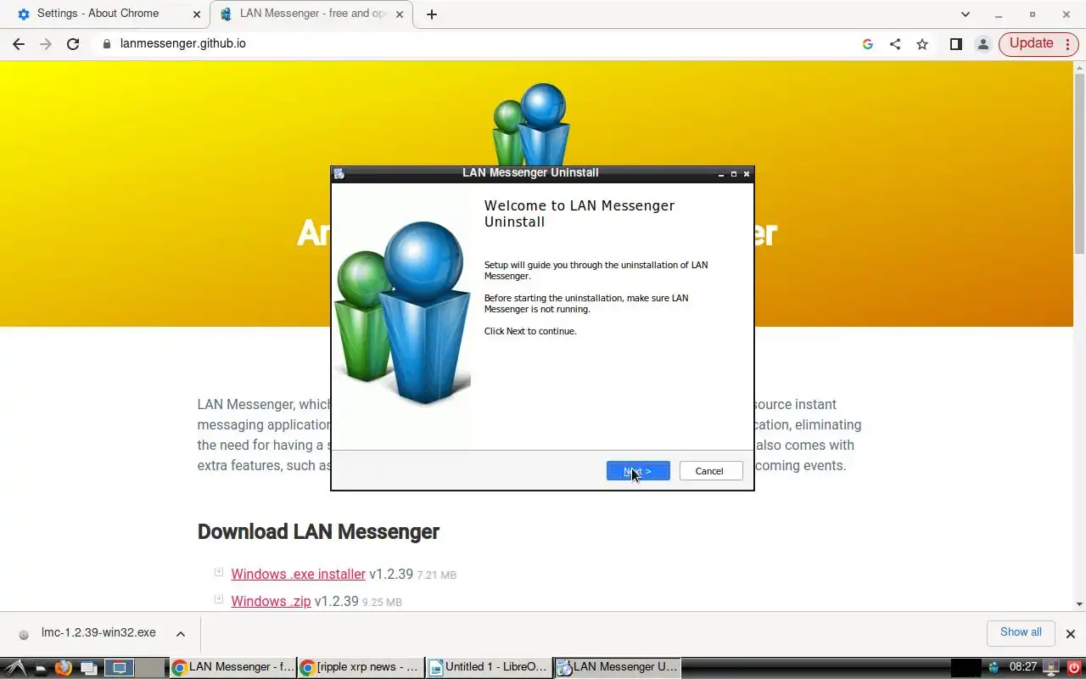The image size is (1086, 679).
Task: Expand options for lmc-1.2.39-win32.exe download
Action: 181,634
